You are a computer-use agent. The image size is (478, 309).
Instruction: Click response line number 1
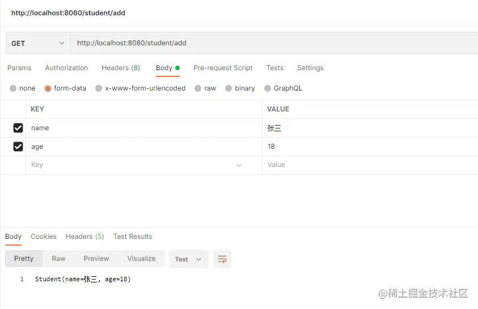pyautogui.click(x=22, y=279)
